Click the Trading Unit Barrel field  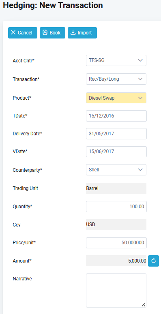(x=116, y=188)
